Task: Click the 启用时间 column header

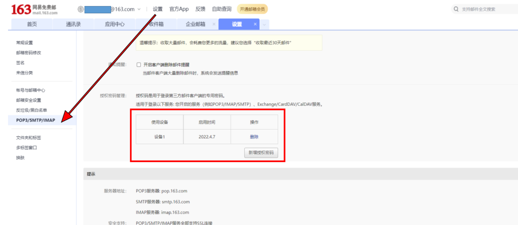Action: pyautogui.click(x=207, y=122)
